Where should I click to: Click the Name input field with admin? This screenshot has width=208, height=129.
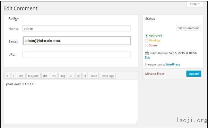tap(76, 29)
